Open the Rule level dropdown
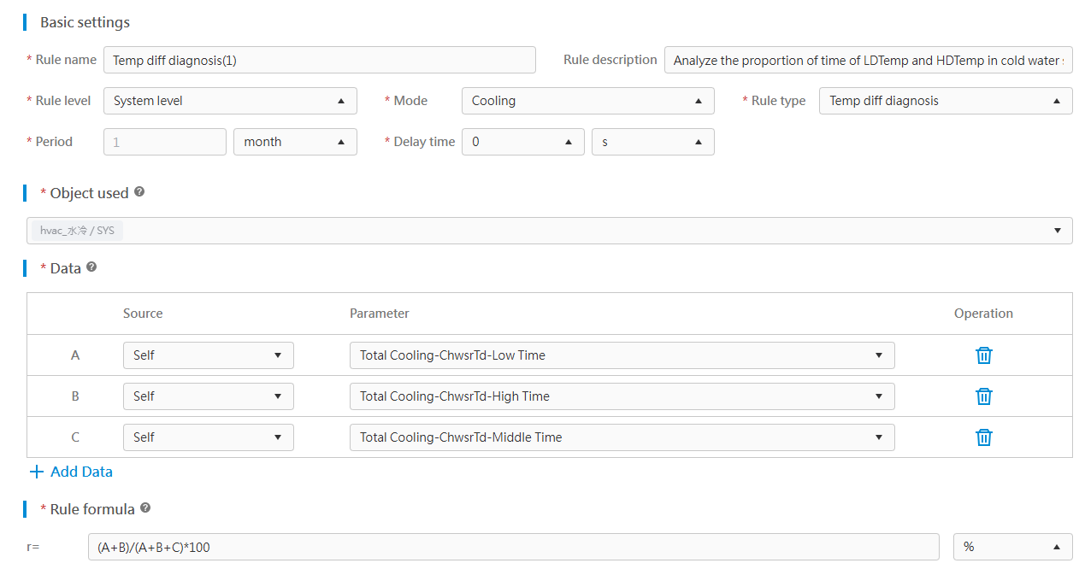 tap(230, 101)
